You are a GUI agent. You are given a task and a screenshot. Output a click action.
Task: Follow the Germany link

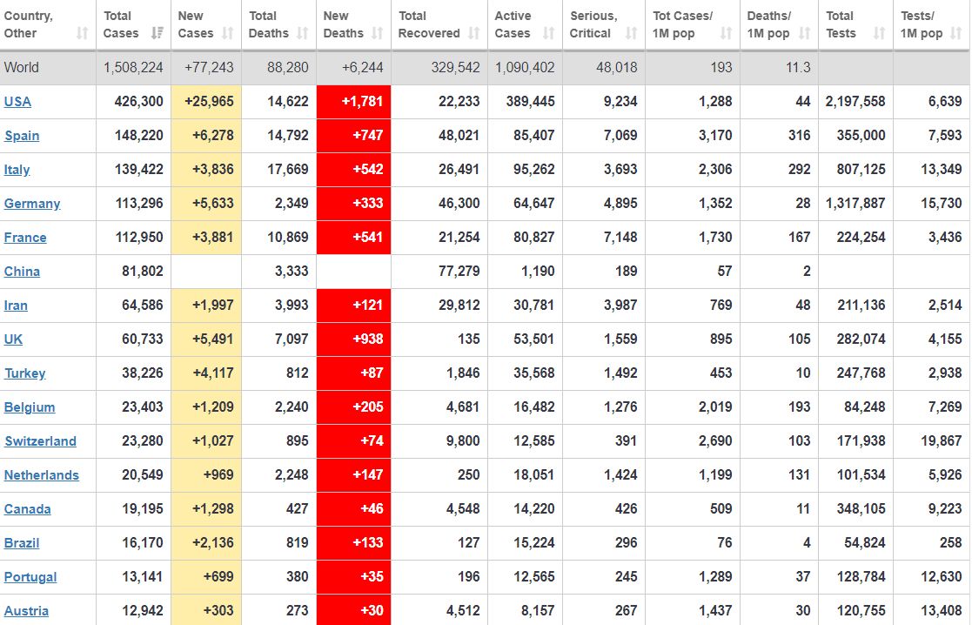[x=32, y=204]
